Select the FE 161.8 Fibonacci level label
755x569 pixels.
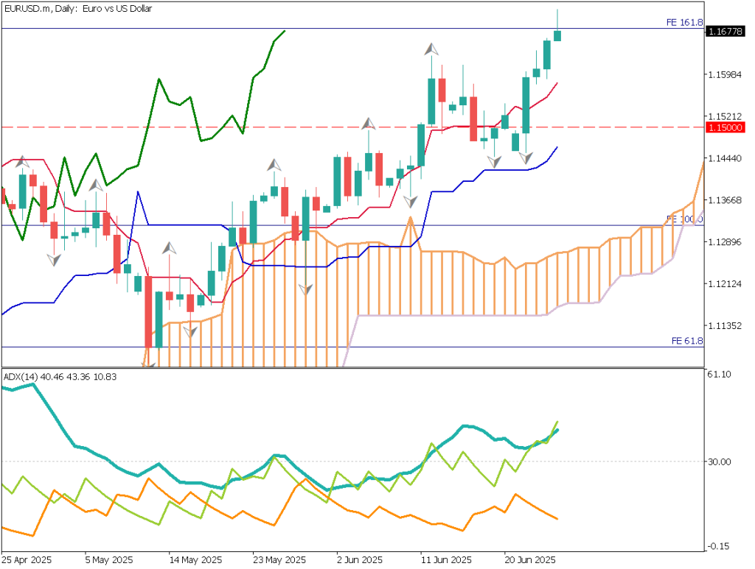(x=684, y=23)
